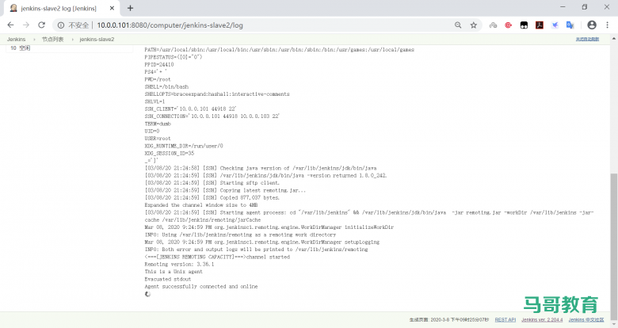
Task: Click the loading spinner below the log
Action: coord(147,294)
